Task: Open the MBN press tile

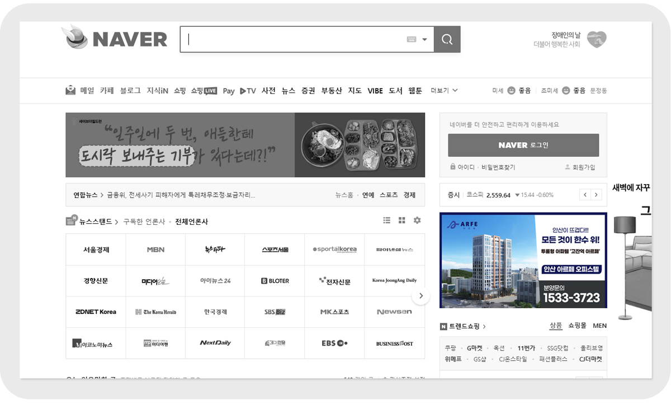Action: tap(155, 249)
